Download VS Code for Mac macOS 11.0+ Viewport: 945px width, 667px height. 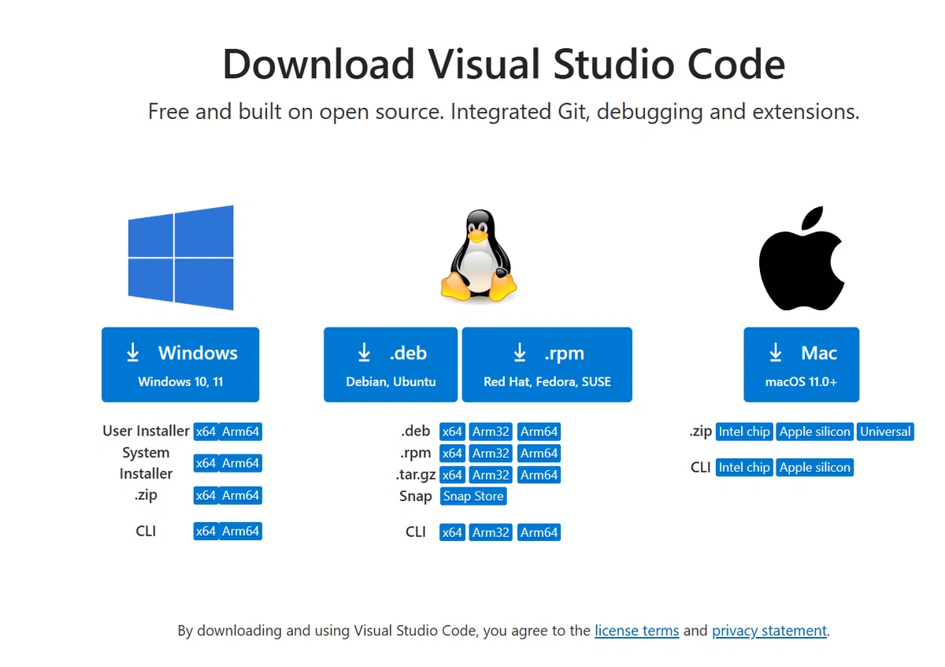tap(802, 365)
